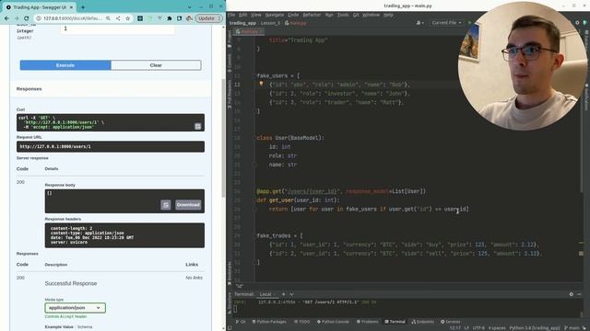
Task: Open the Endpoints tool window
Action: pyautogui.click(x=423, y=322)
